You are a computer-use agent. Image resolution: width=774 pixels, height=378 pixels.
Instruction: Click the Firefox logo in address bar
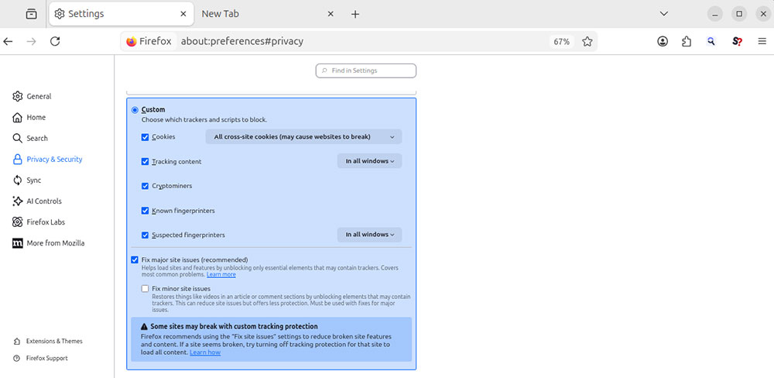tap(132, 42)
